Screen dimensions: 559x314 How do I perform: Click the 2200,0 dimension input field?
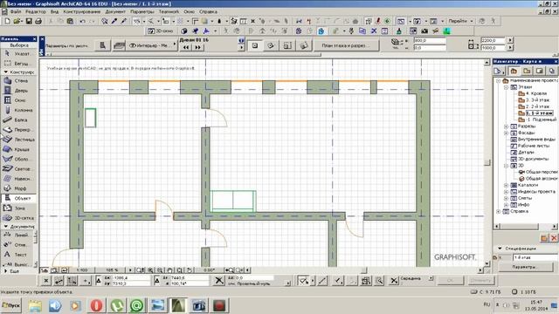click(493, 40)
